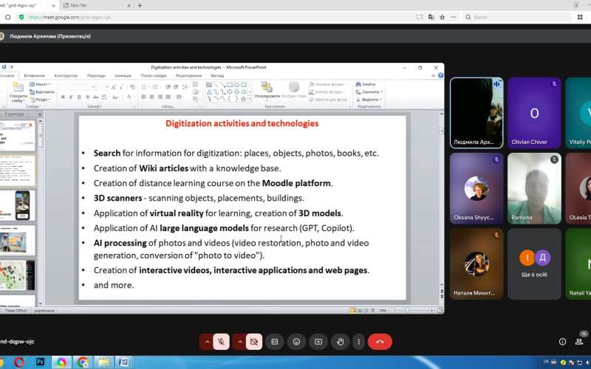Screen dimensions: 591x369
Task: Turn on captions in the Meet toolbar
Action: (x=274, y=342)
